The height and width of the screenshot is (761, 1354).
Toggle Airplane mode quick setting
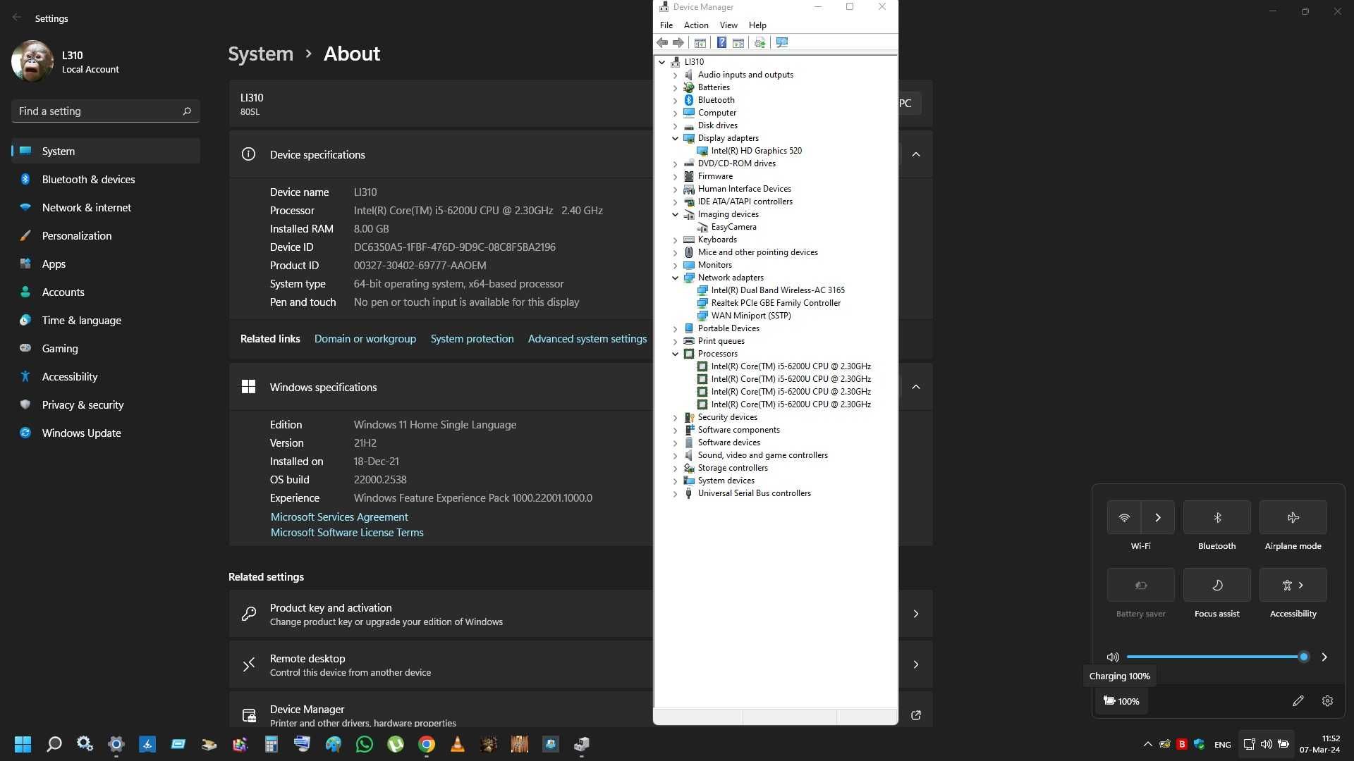coord(1293,516)
